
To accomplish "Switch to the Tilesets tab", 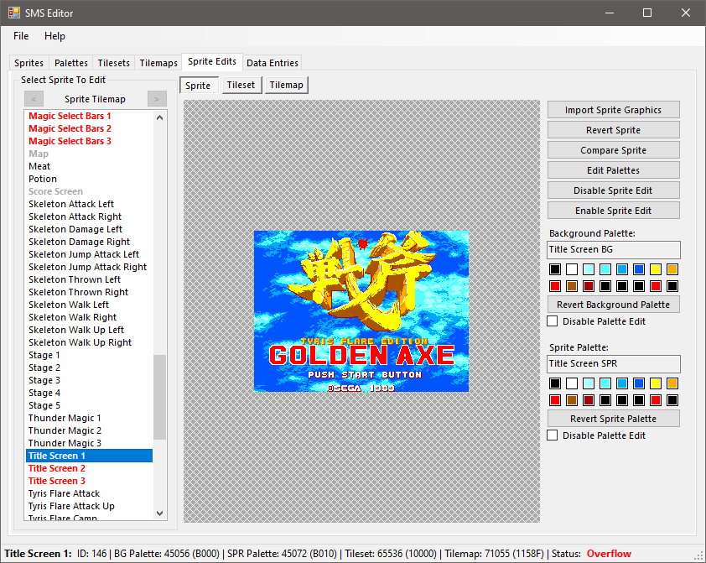I will pyautogui.click(x=113, y=63).
